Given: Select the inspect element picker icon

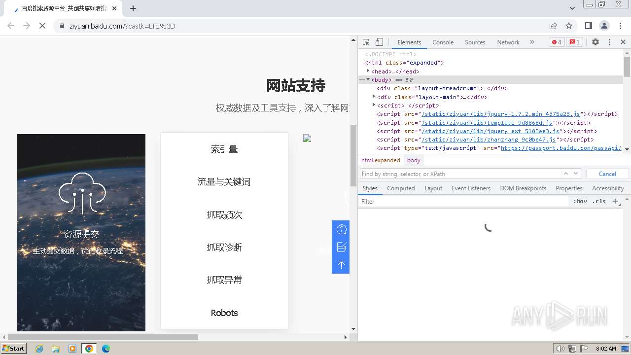Looking at the screenshot, I should coord(366,42).
